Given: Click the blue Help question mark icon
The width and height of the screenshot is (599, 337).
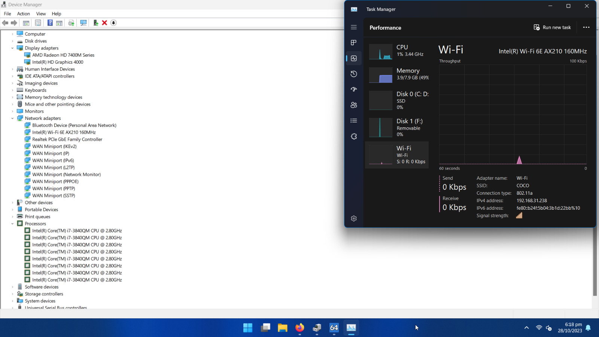Looking at the screenshot, I should 50,23.
